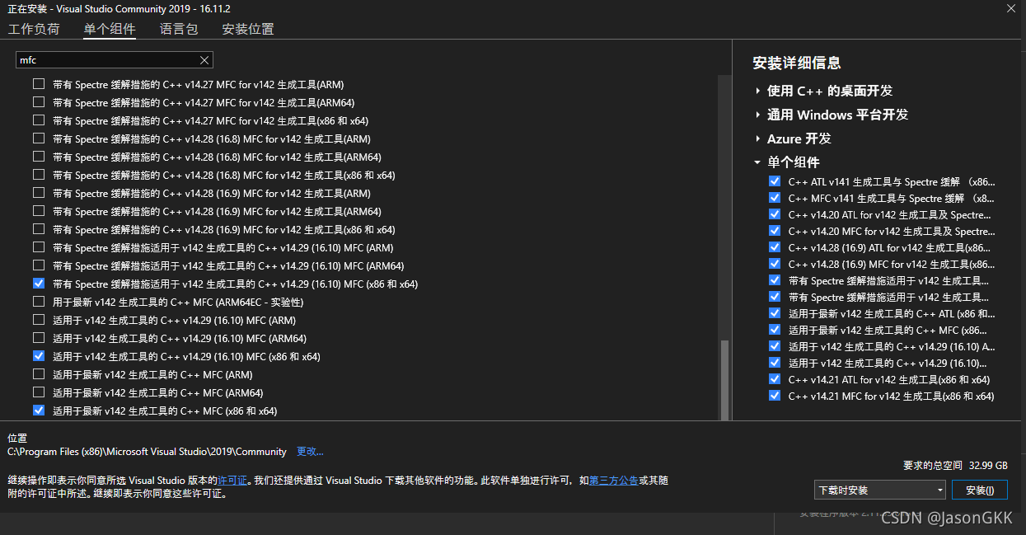
Task: Expand 使用 C++ 的桌面开发 details
Action: tap(757, 91)
